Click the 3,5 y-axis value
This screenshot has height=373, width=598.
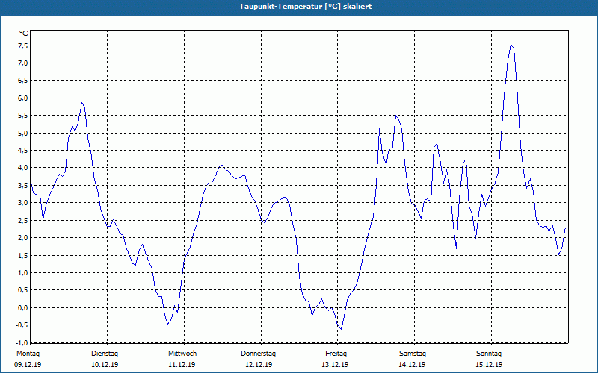[x=23, y=185]
